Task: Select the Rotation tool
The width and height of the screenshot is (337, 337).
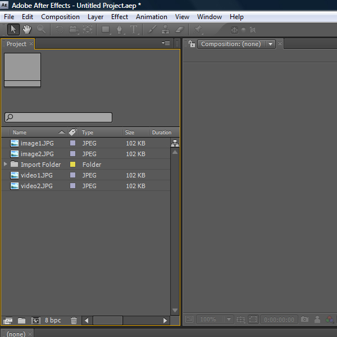Action: coord(60,29)
